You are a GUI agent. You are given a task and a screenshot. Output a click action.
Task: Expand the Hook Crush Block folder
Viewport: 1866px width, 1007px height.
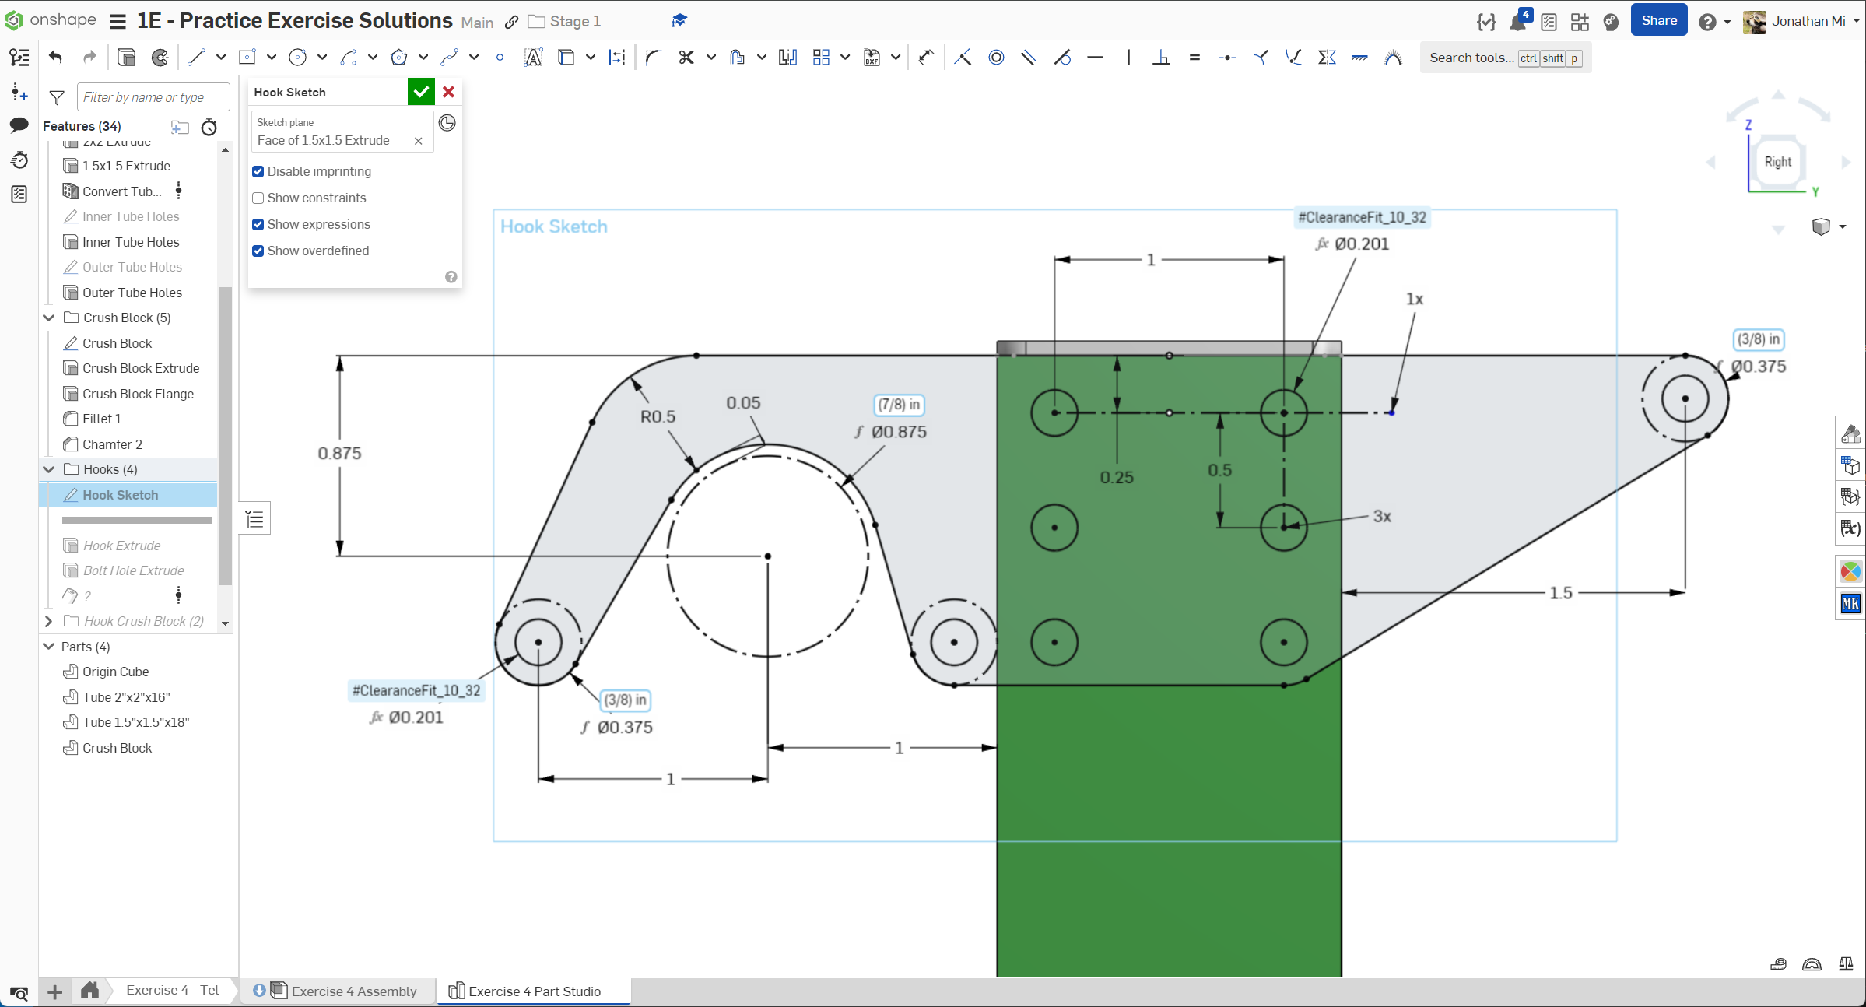[49, 621]
